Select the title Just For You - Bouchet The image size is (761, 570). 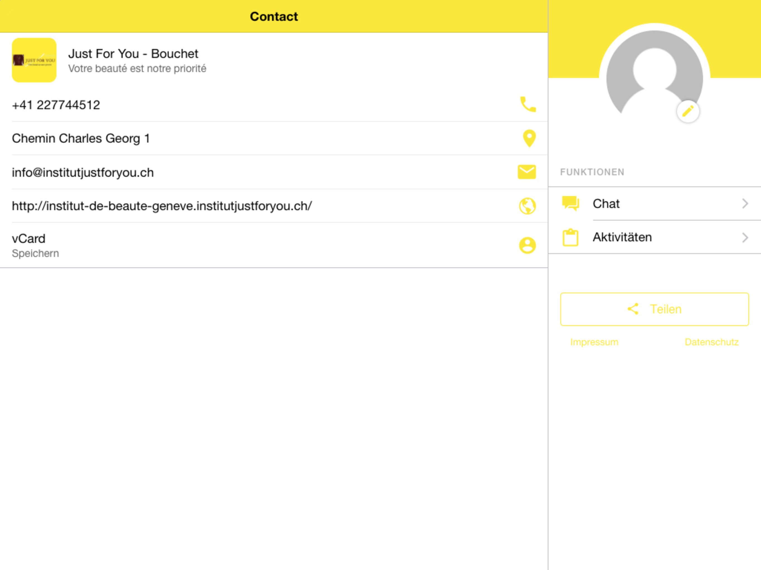point(133,54)
